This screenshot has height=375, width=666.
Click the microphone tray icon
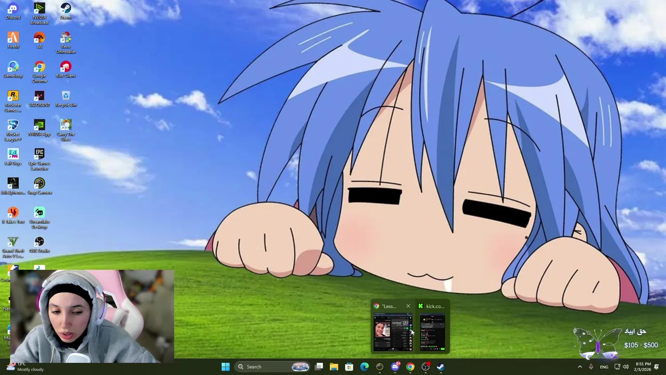(x=591, y=367)
